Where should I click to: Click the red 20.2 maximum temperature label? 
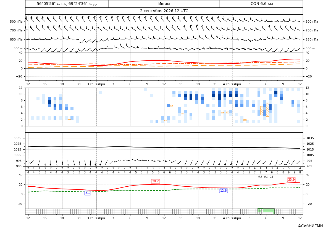point(155,181)
